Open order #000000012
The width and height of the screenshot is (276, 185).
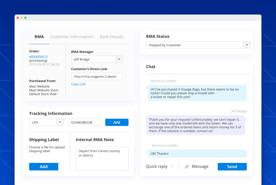click(38, 57)
